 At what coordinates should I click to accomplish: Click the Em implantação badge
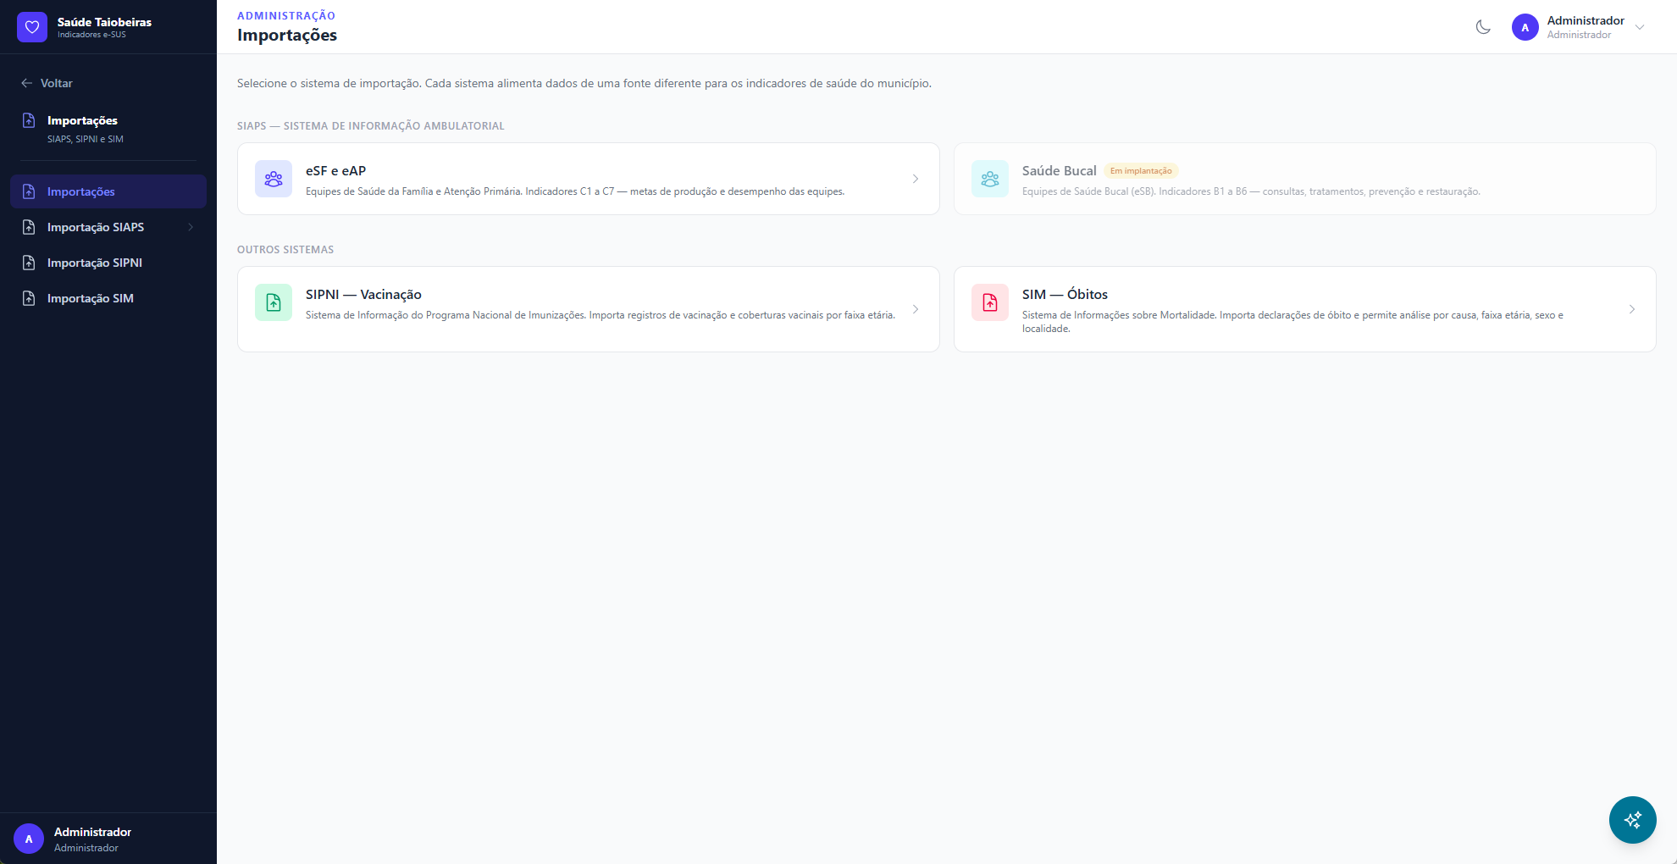tap(1141, 171)
